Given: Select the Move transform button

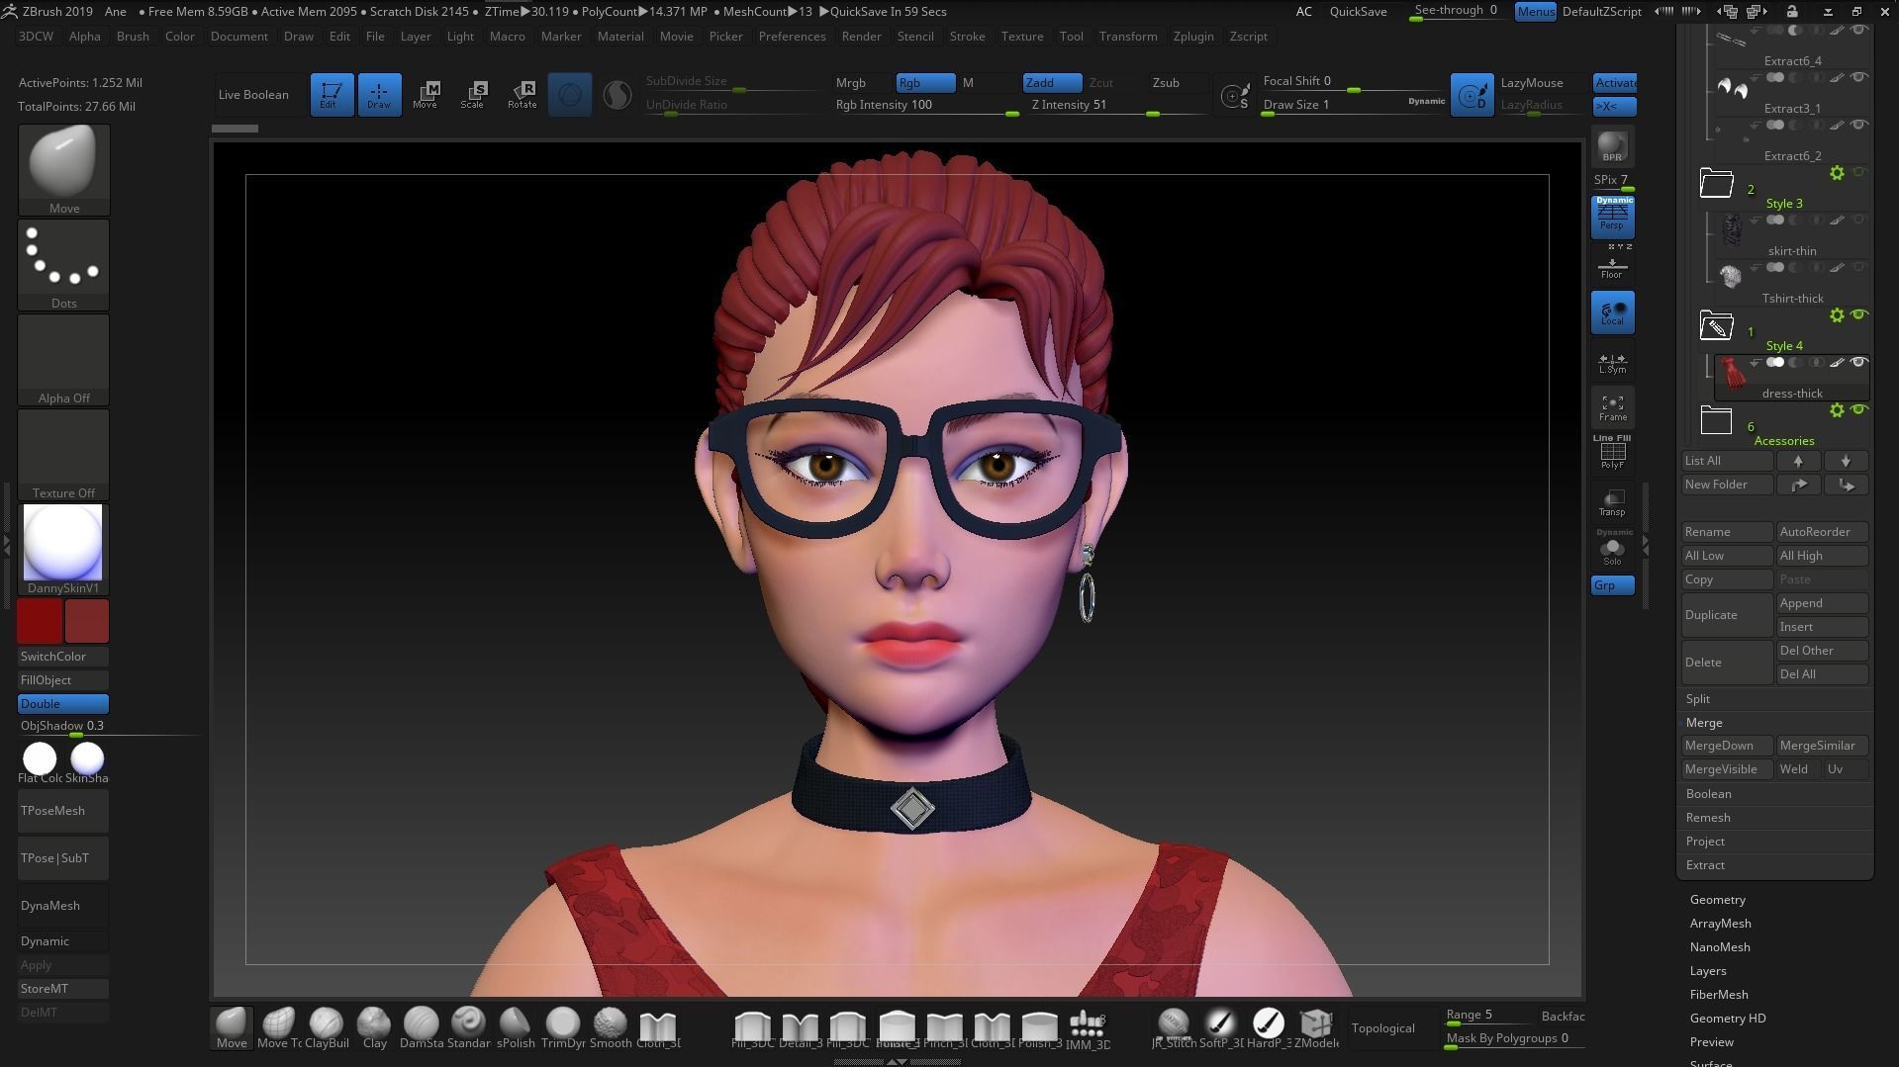Looking at the screenshot, I should point(426,95).
